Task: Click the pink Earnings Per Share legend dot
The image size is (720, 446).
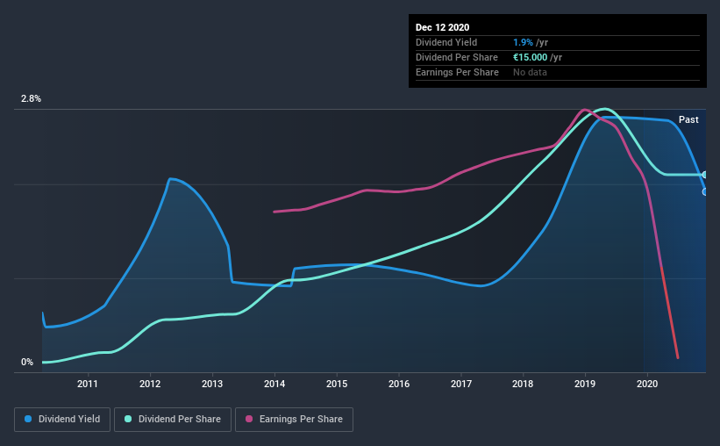Action: pos(249,419)
